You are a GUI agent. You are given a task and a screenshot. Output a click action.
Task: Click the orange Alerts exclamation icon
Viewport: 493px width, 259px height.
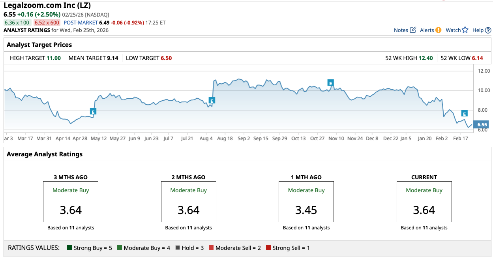(x=438, y=30)
